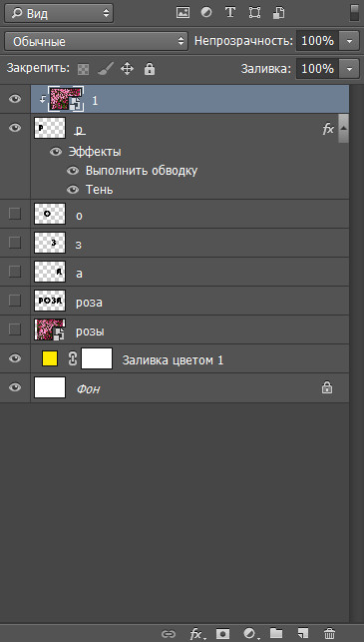Click the Заливка label
Viewport: 364px width, 642px height.
266,69
